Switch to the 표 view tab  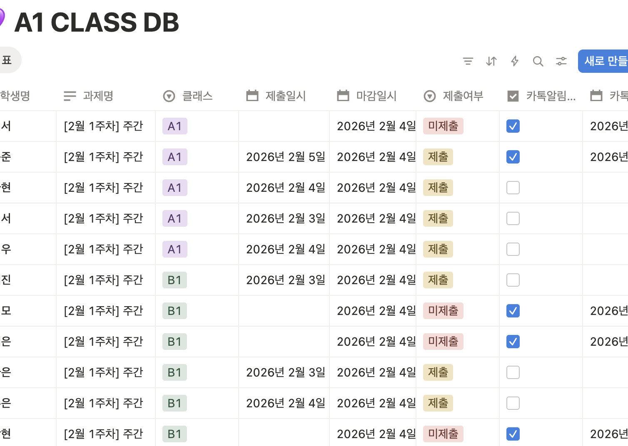pos(7,60)
